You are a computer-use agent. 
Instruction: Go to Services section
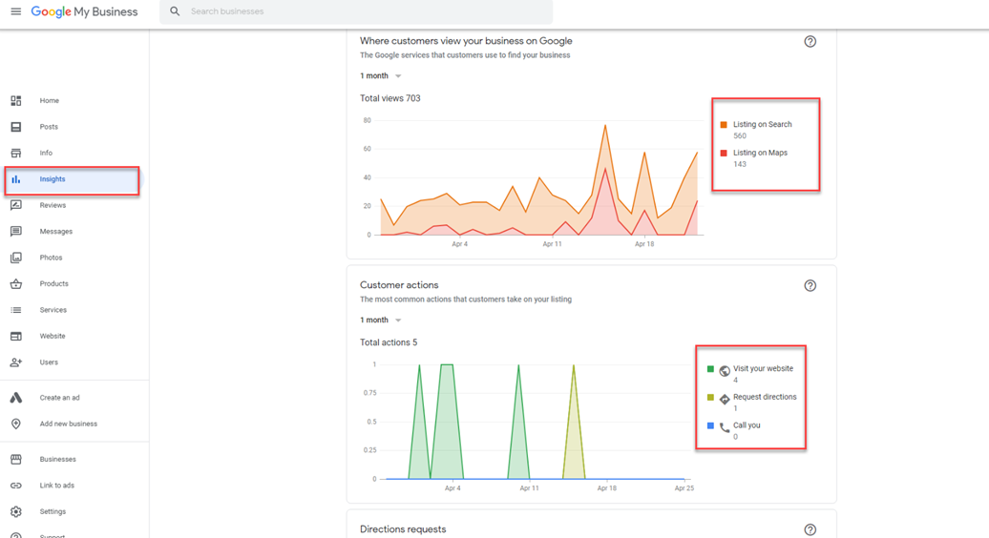[53, 310]
